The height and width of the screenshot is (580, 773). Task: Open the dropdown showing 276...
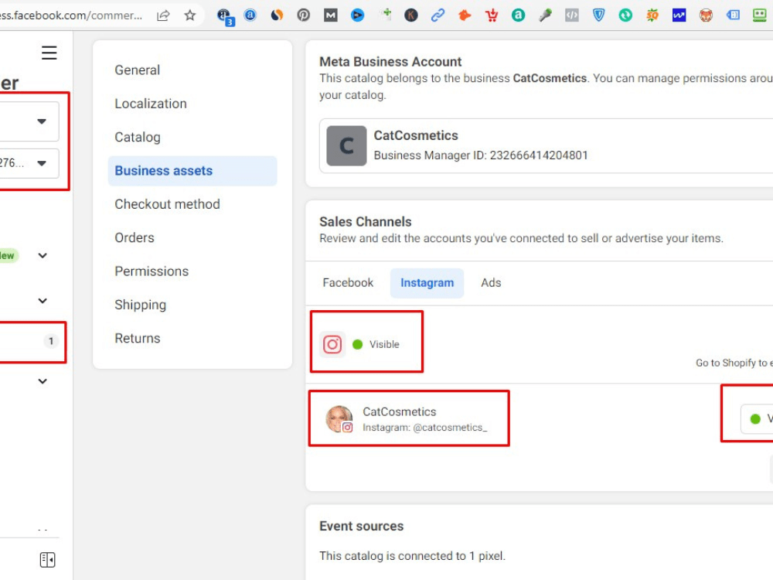[x=29, y=163]
